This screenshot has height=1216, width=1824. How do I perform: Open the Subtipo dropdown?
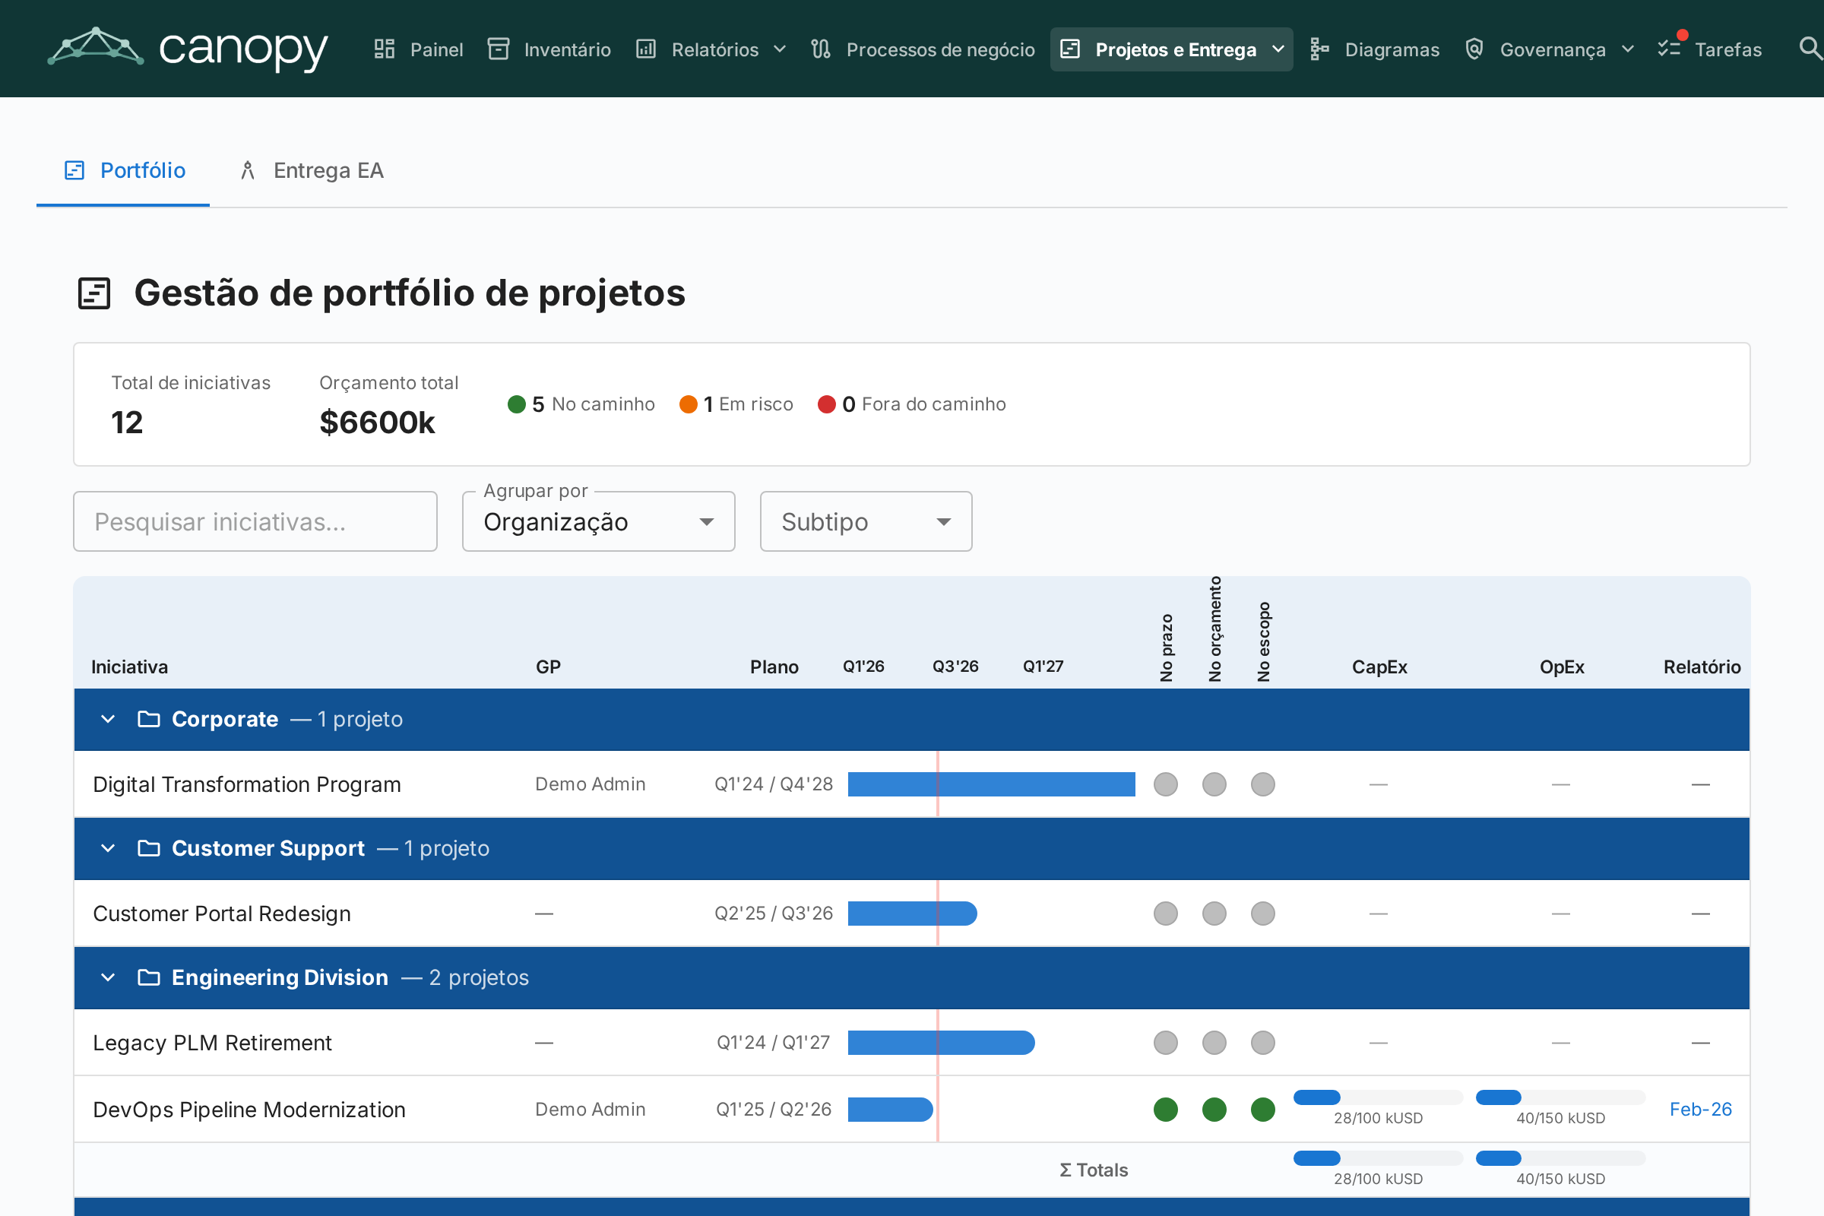click(x=866, y=521)
